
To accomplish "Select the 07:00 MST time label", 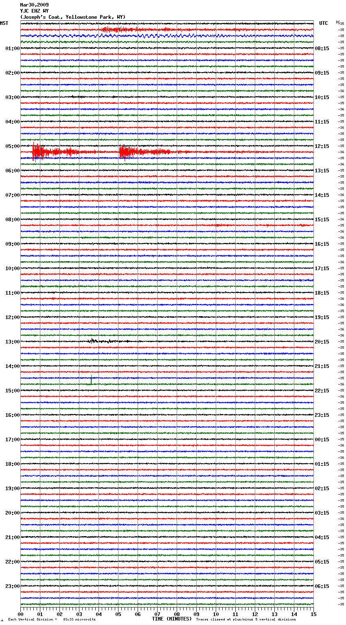I will pyautogui.click(x=13, y=195).
